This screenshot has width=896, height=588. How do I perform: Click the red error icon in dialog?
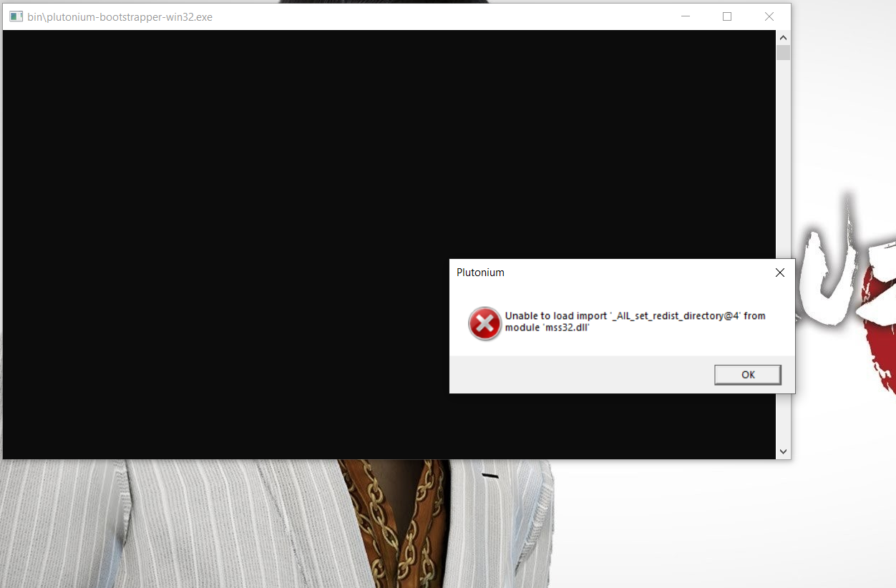[484, 323]
